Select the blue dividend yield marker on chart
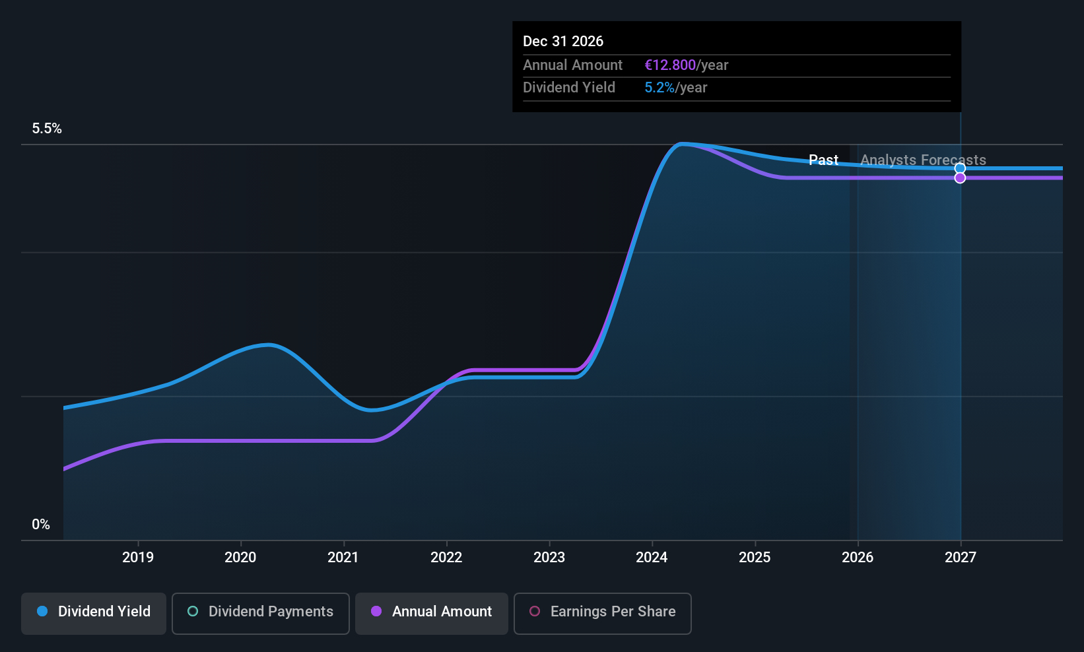 [x=960, y=168]
